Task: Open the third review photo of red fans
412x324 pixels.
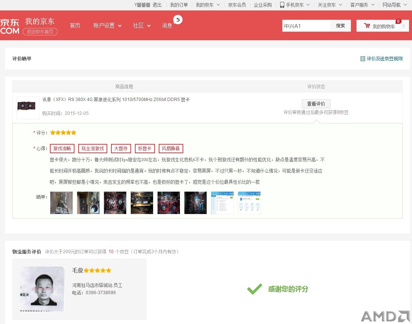Action: (115, 203)
